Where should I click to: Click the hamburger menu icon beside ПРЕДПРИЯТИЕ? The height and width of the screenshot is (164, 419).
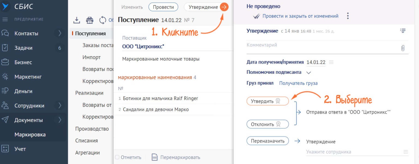point(5,19)
